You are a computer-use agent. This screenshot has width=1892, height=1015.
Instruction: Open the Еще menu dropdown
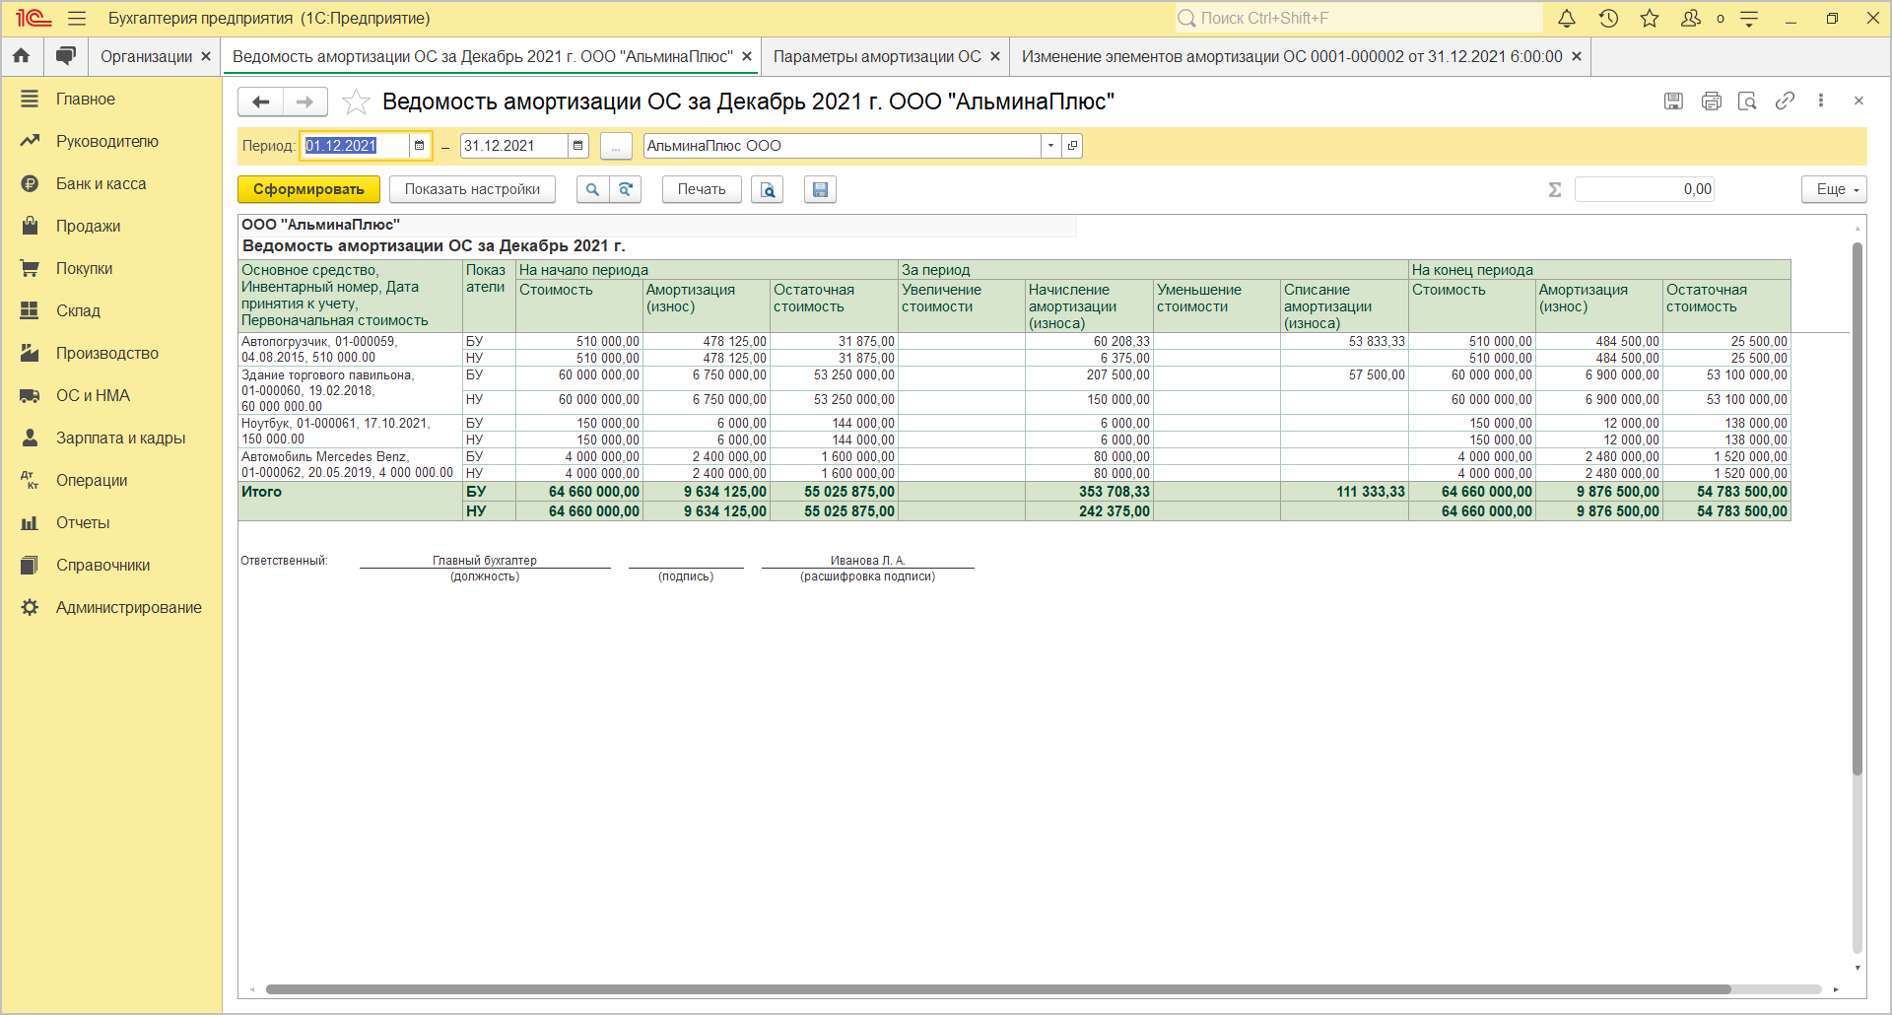1835,189
